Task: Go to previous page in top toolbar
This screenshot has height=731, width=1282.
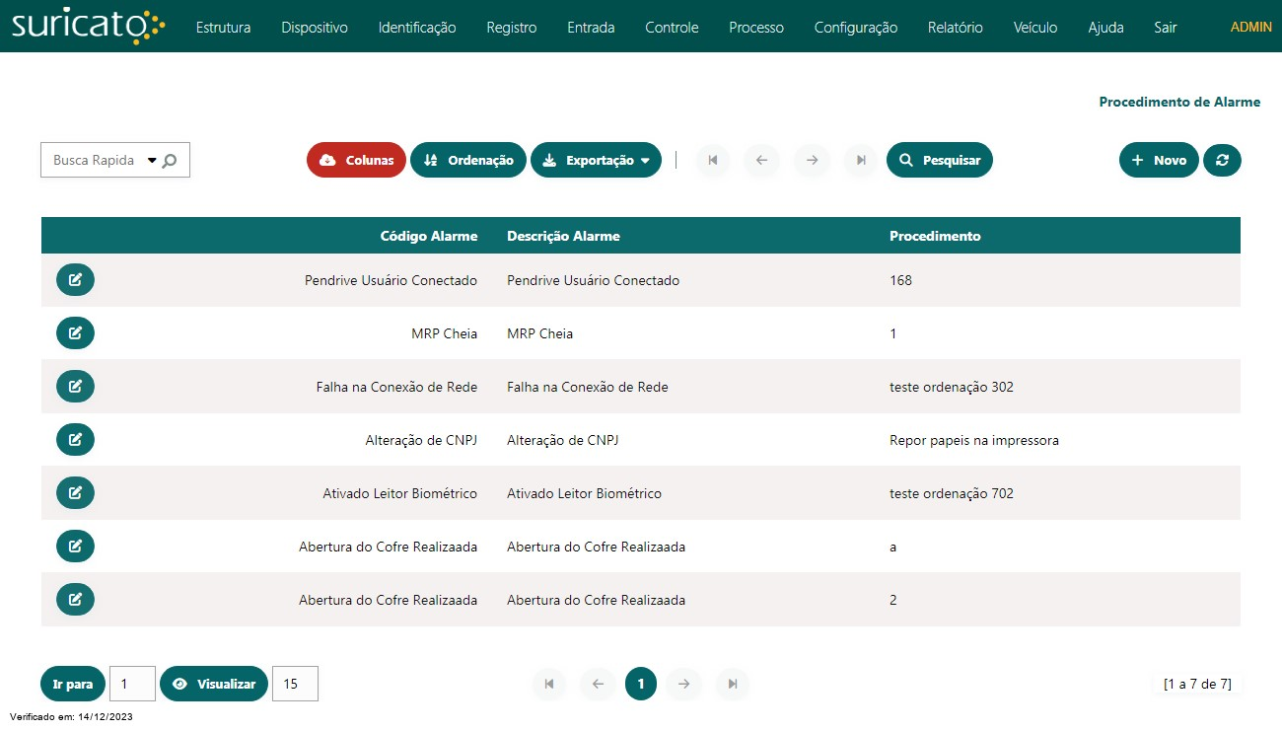Action: (x=761, y=160)
